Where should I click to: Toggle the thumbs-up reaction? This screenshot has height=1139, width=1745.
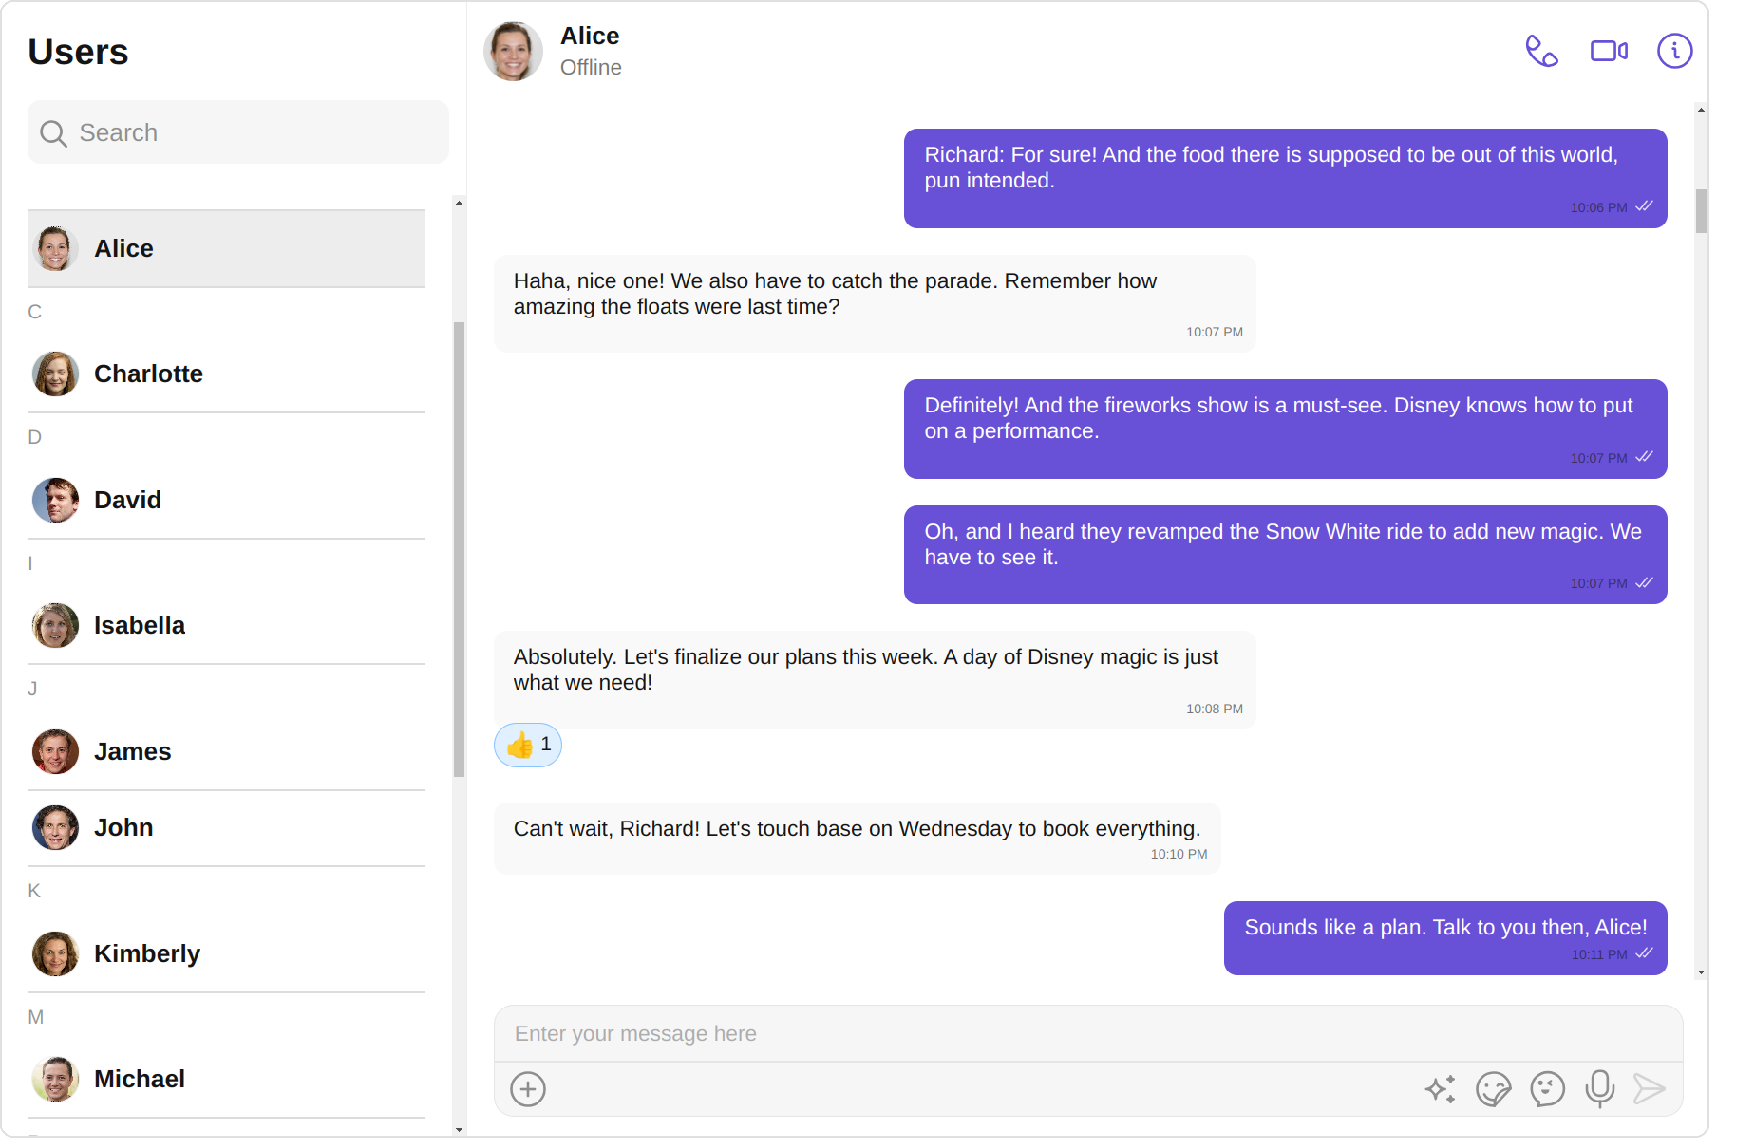click(x=527, y=745)
